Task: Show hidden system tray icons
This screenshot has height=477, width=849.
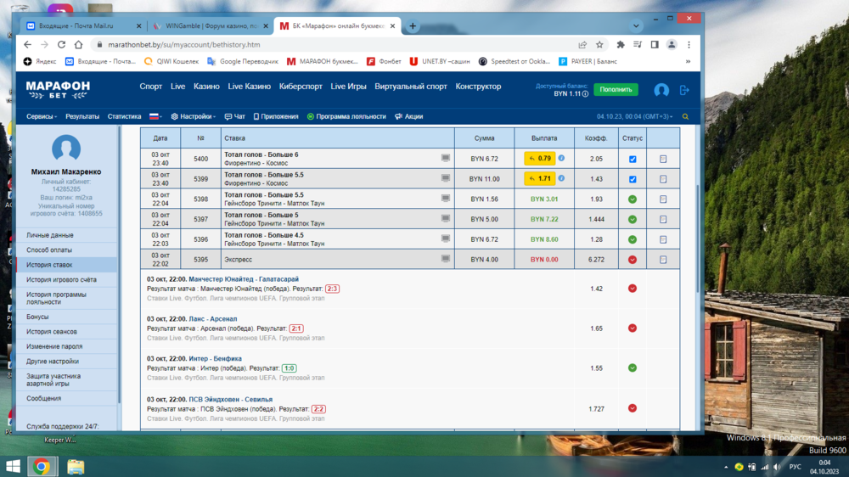Action: click(726, 467)
